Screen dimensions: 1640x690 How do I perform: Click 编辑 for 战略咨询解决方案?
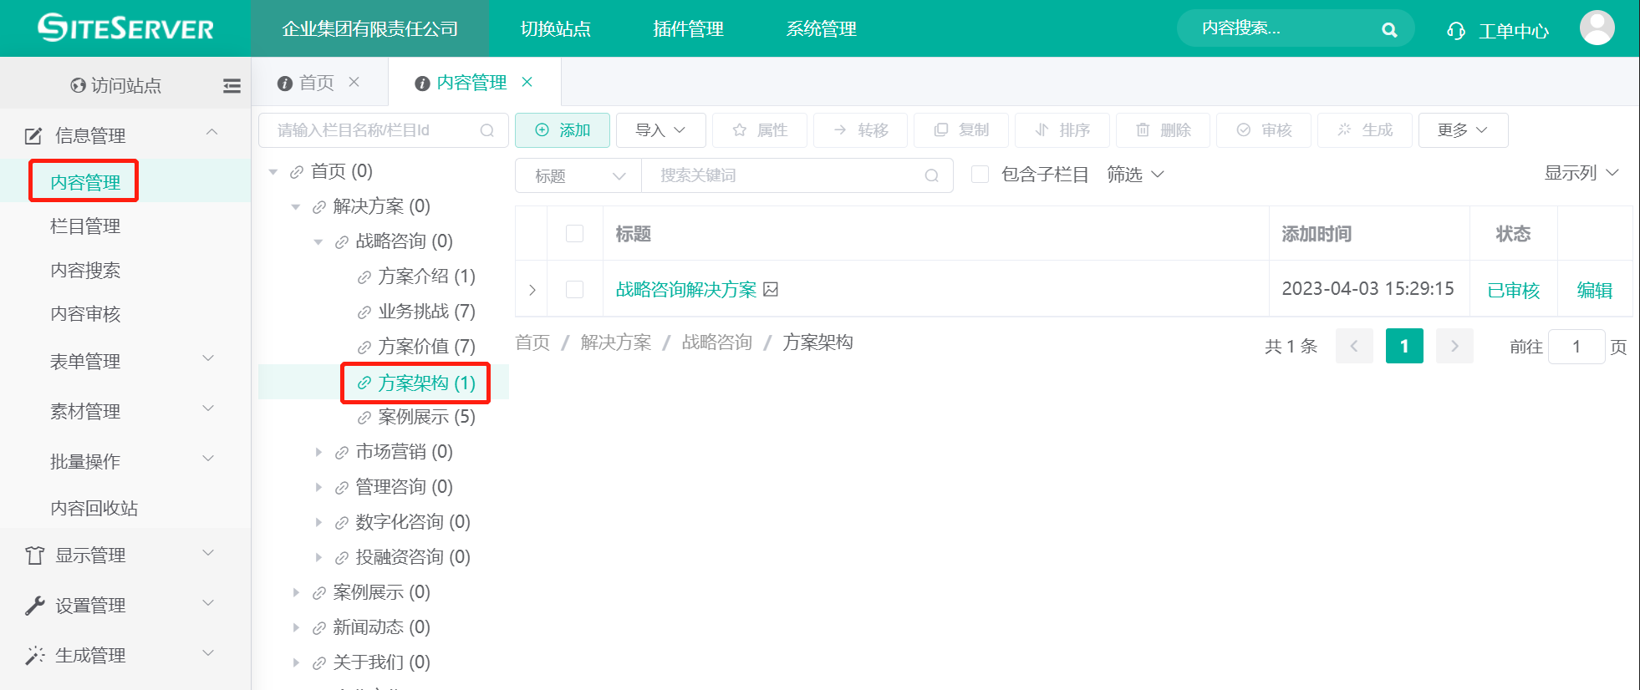1595,290
